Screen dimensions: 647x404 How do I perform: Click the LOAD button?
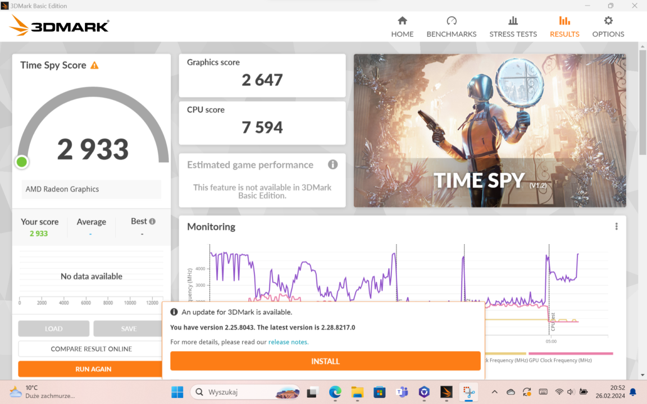coord(54,329)
